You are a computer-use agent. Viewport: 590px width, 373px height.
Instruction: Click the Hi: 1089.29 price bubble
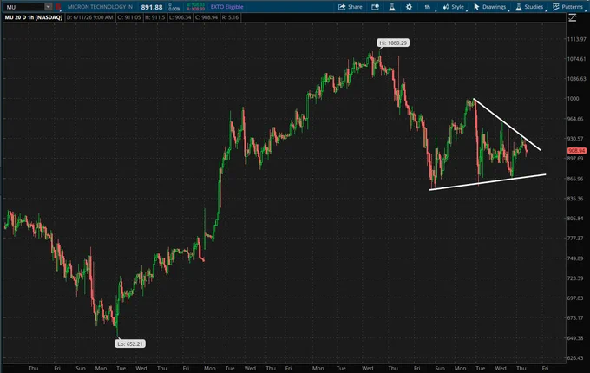(393, 43)
